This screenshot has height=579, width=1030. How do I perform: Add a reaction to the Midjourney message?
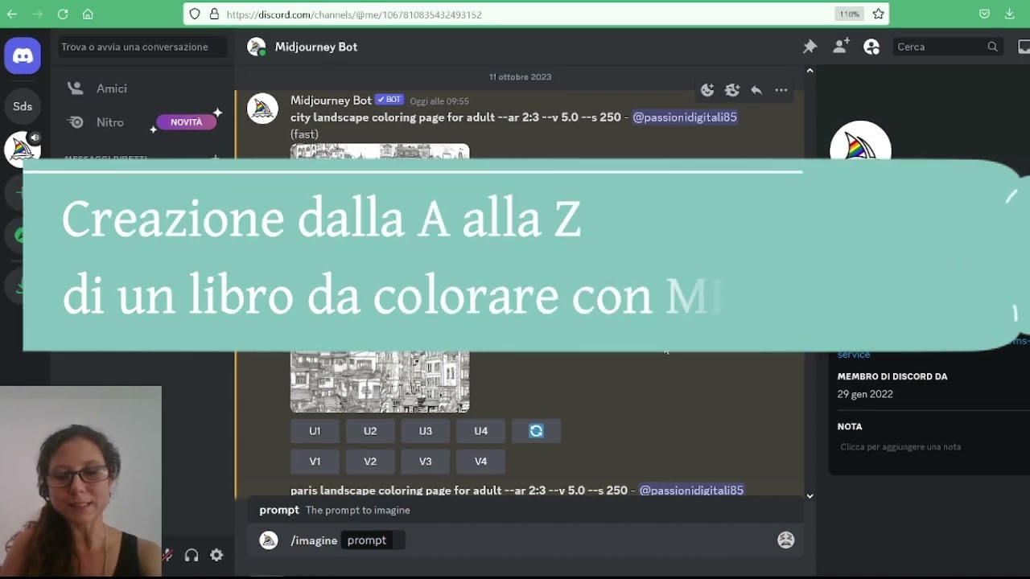coord(707,90)
